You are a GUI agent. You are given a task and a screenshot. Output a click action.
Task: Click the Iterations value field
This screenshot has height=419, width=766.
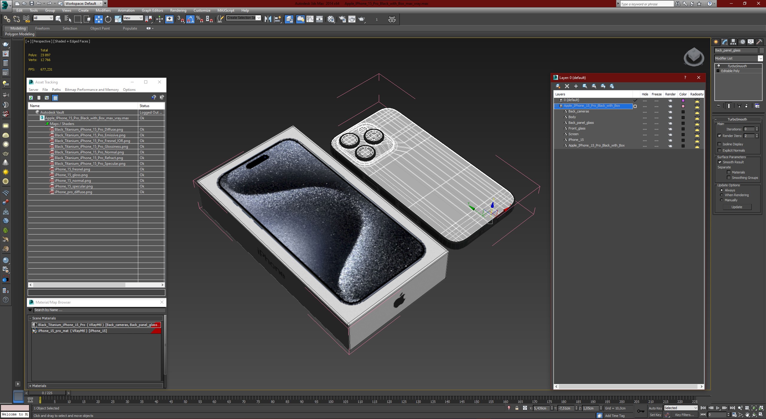(x=749, y=129)
